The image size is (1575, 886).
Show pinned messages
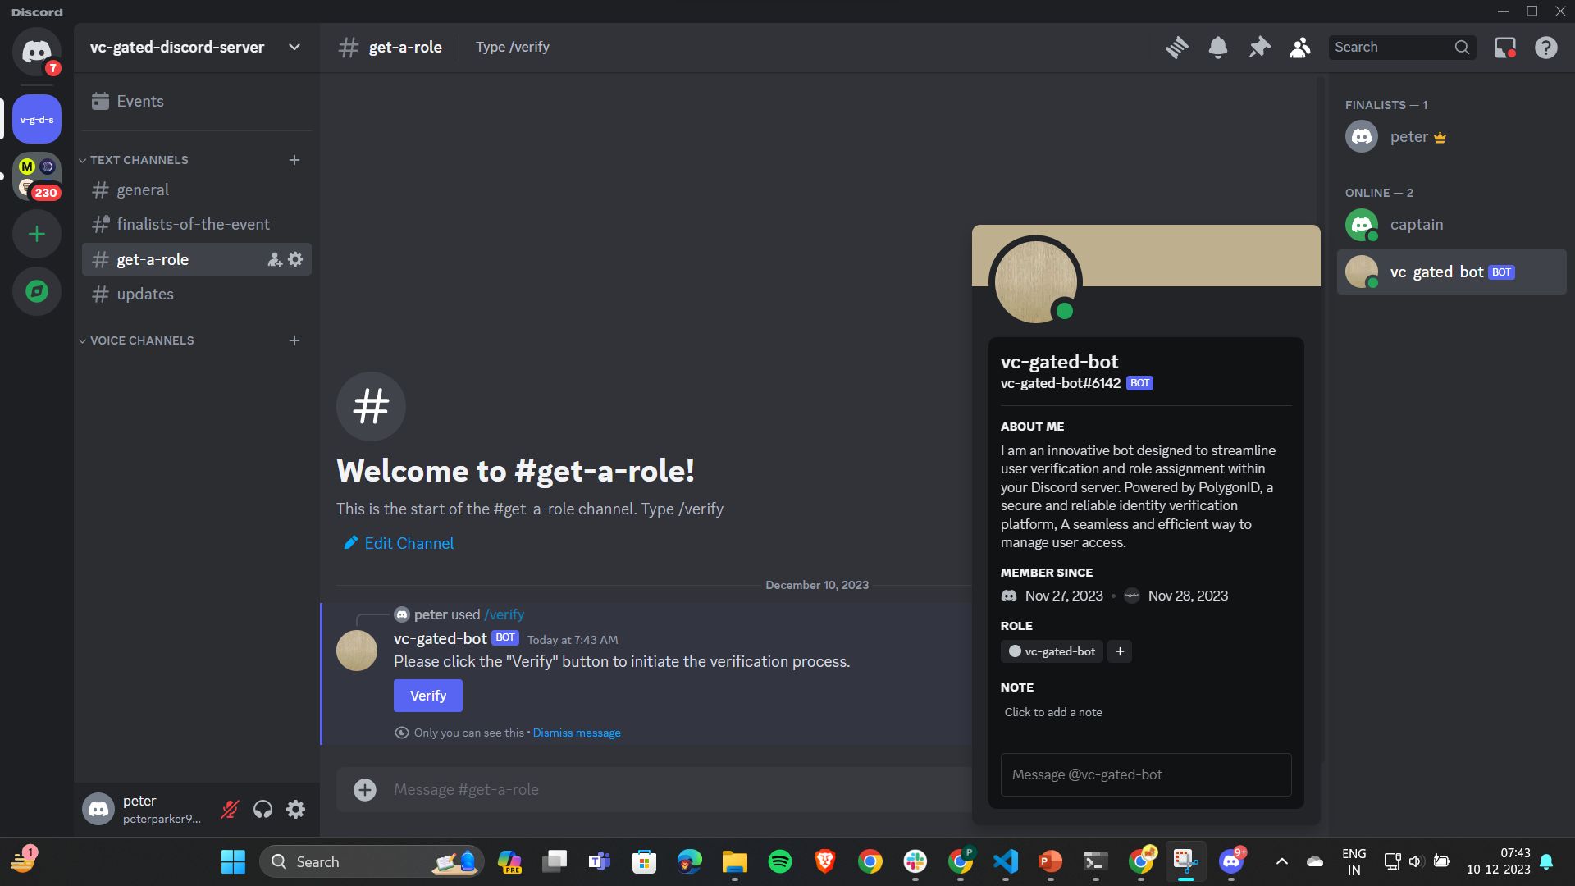pyautogui.click(x=1259, y=48)
